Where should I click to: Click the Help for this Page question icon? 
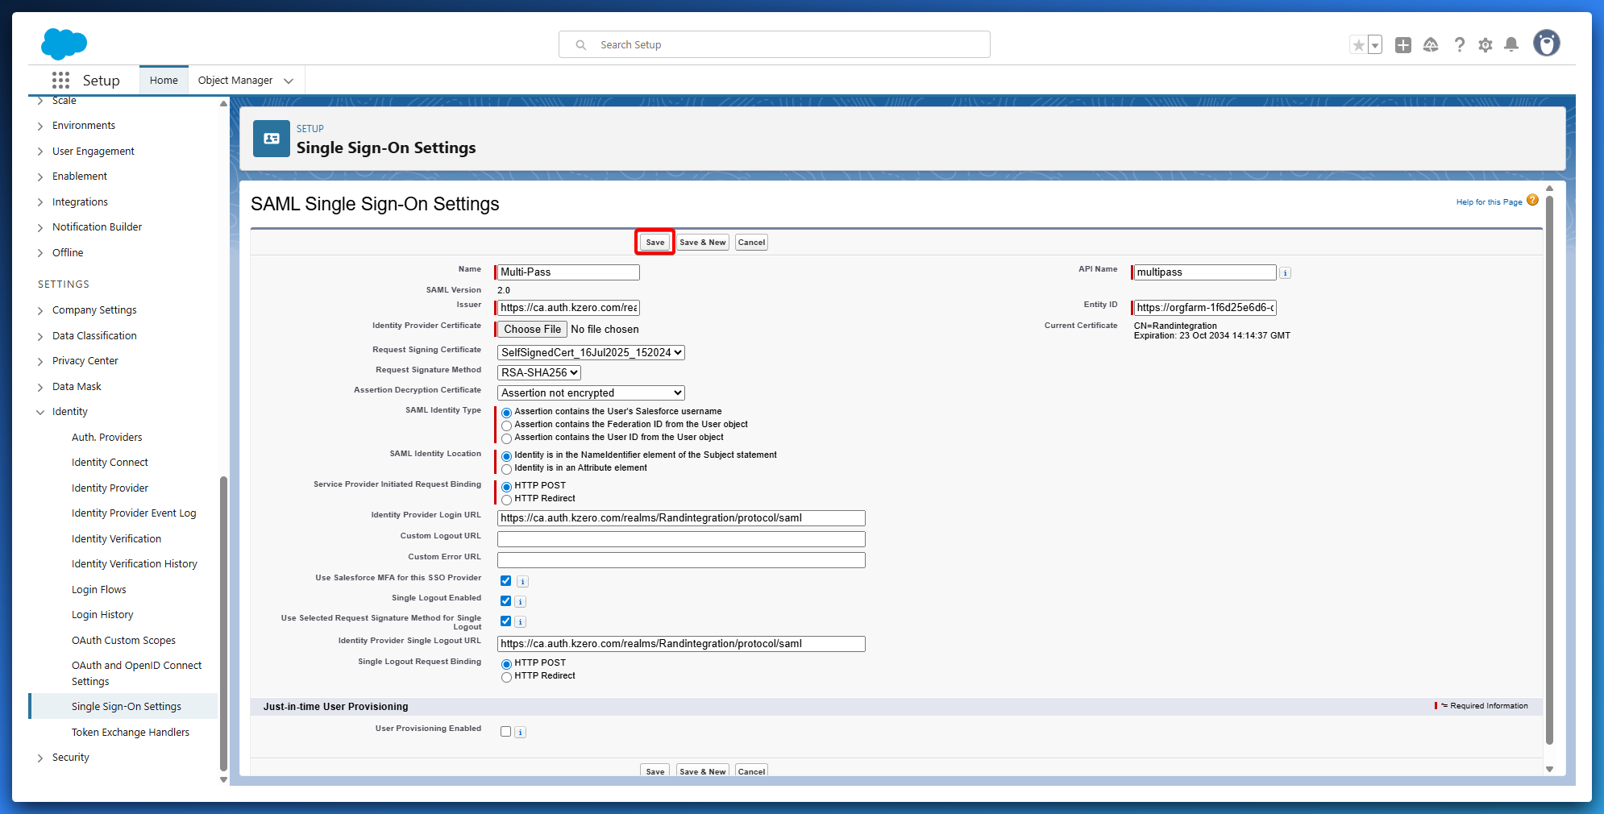pos(1532,201)
